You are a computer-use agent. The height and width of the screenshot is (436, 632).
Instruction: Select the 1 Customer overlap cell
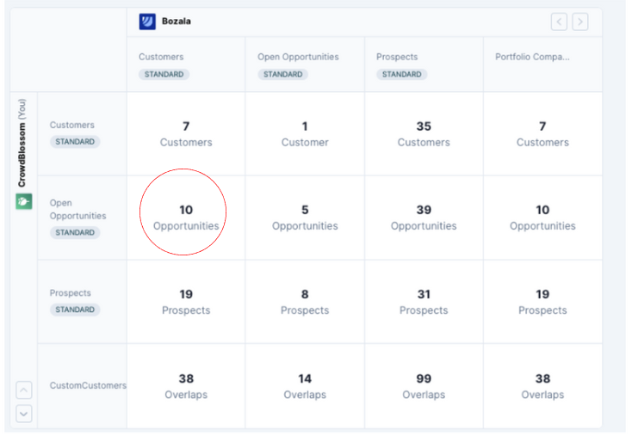[305, 133]
